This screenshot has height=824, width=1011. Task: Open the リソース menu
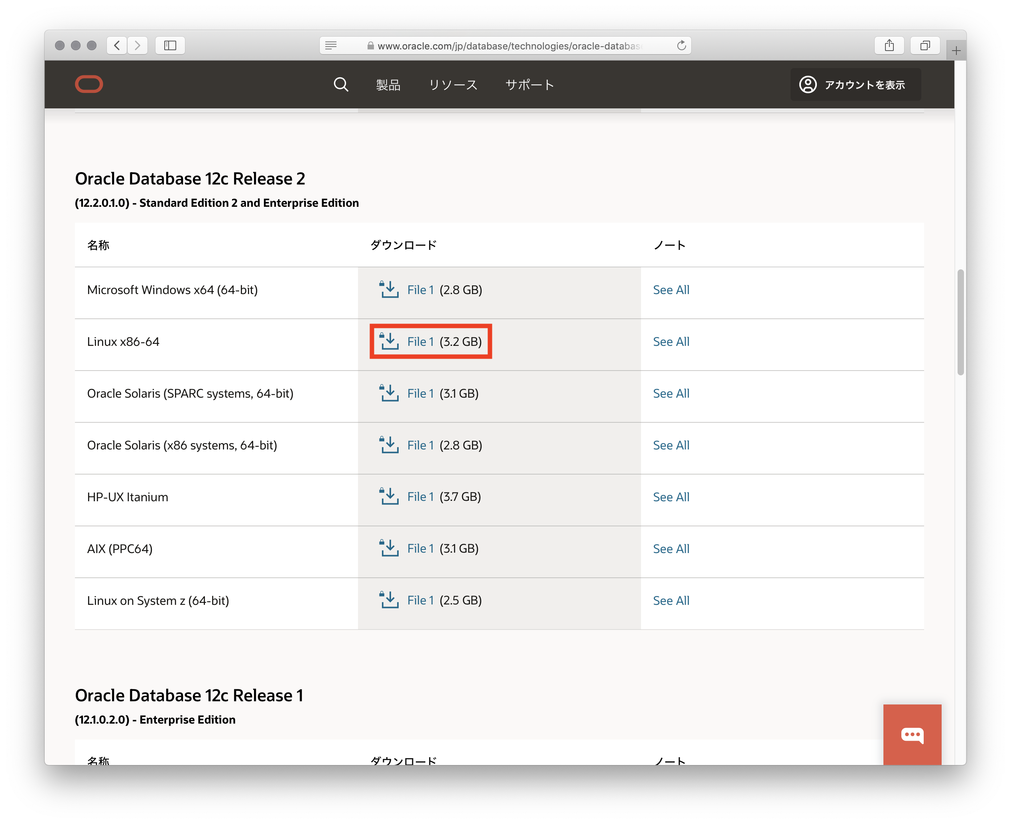click(x=452, y=85)
